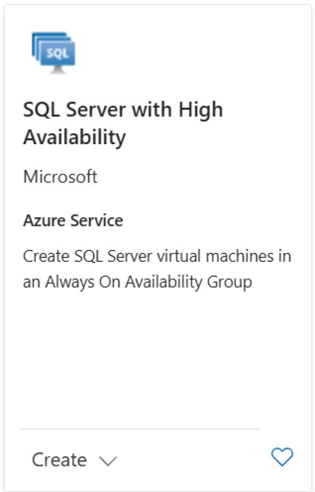315x492 pixels.
Task: Add SQL Server with High Availability to favorites
Action: click(283, 457)
